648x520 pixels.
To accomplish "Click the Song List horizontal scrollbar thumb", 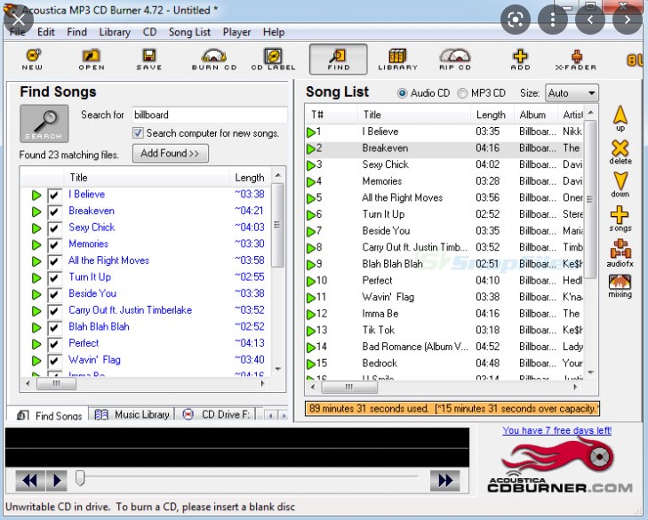I will point(349,387).
